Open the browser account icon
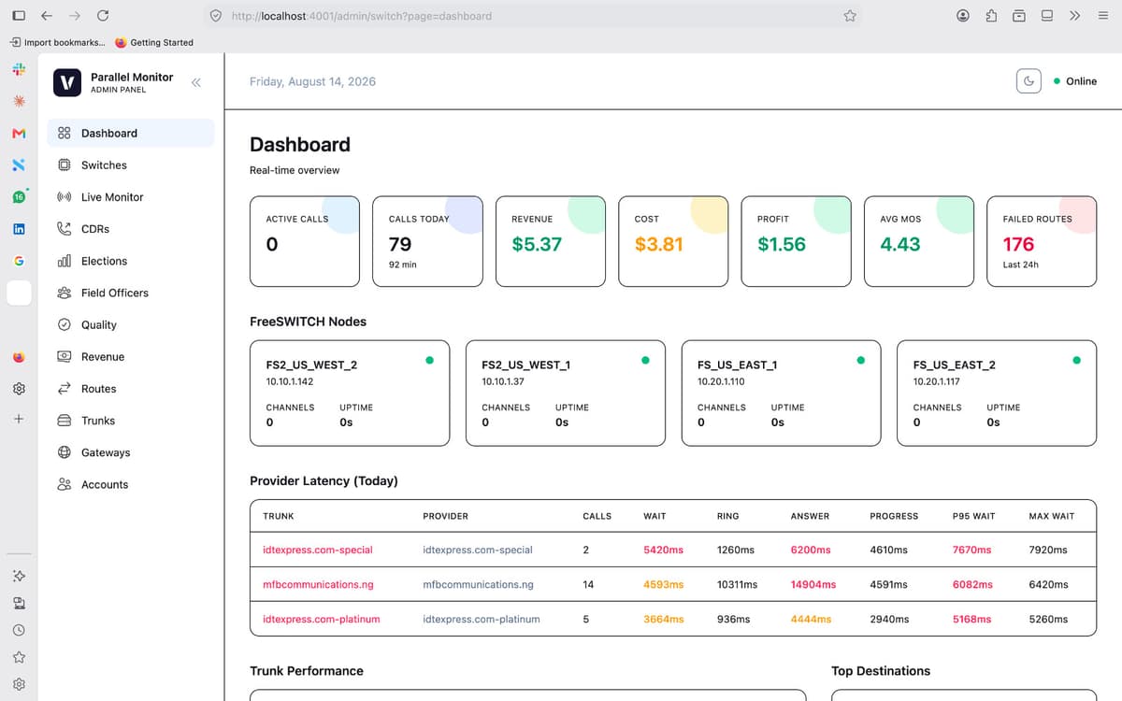The height and width of the screenshot is (701, 1122). click(x=963, y=16)
